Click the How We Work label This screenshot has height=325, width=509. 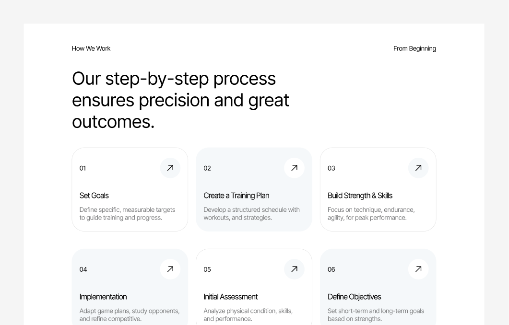91,48
